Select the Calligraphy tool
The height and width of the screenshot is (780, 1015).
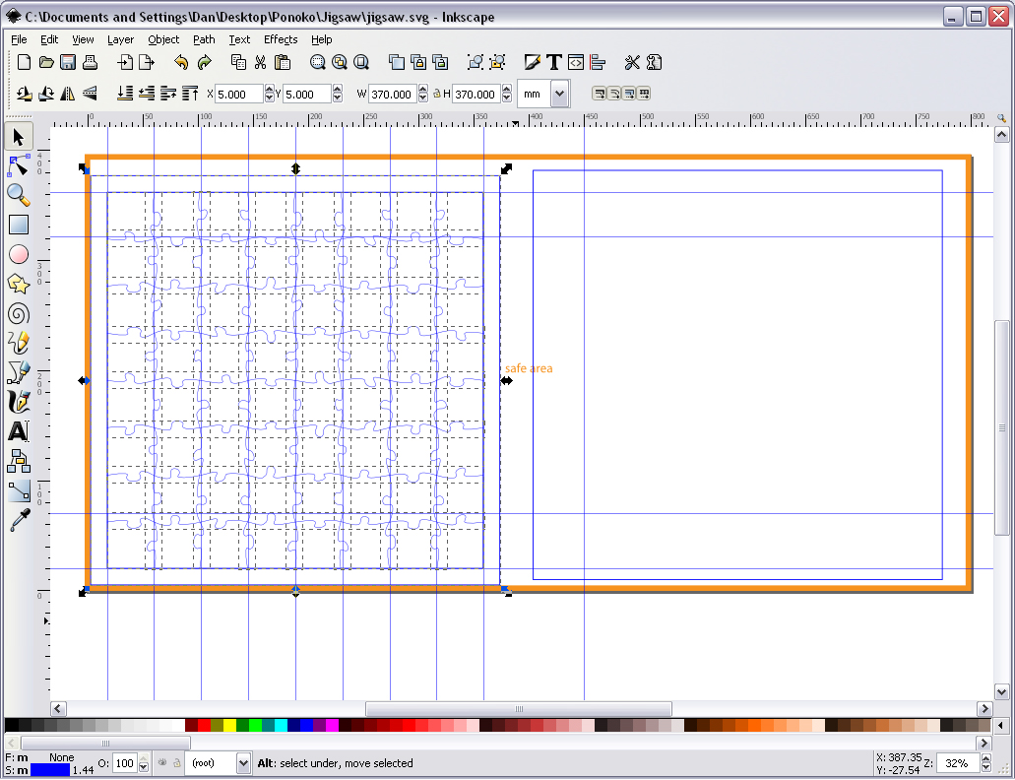[x=18, y=402]
